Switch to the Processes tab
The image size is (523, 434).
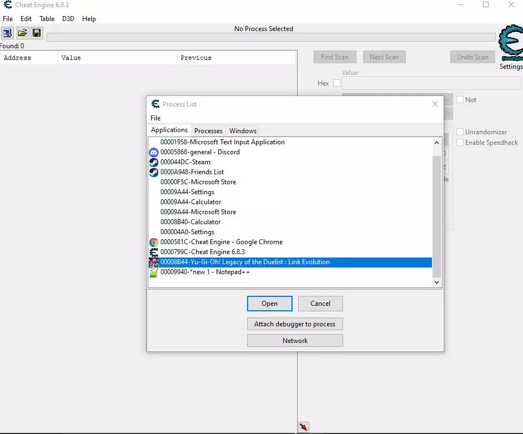[x=208, y=130]
